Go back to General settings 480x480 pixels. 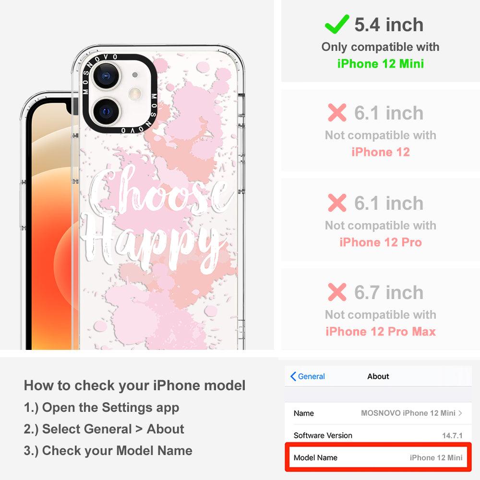click(308, 376)
